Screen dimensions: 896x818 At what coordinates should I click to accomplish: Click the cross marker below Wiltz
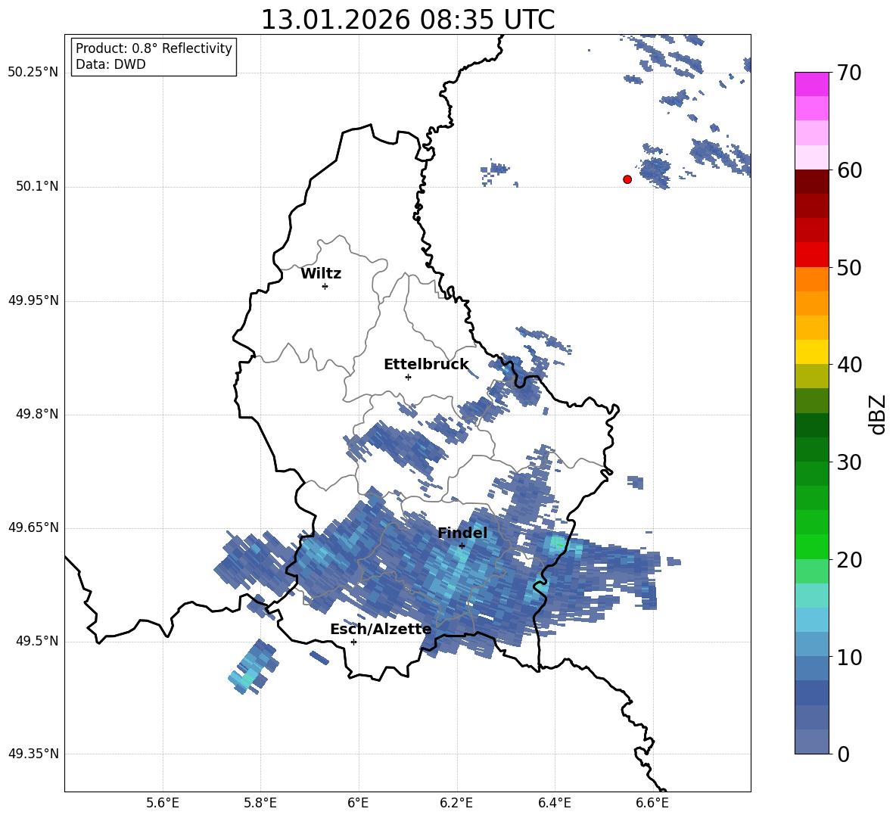click(x=325, y=286)
